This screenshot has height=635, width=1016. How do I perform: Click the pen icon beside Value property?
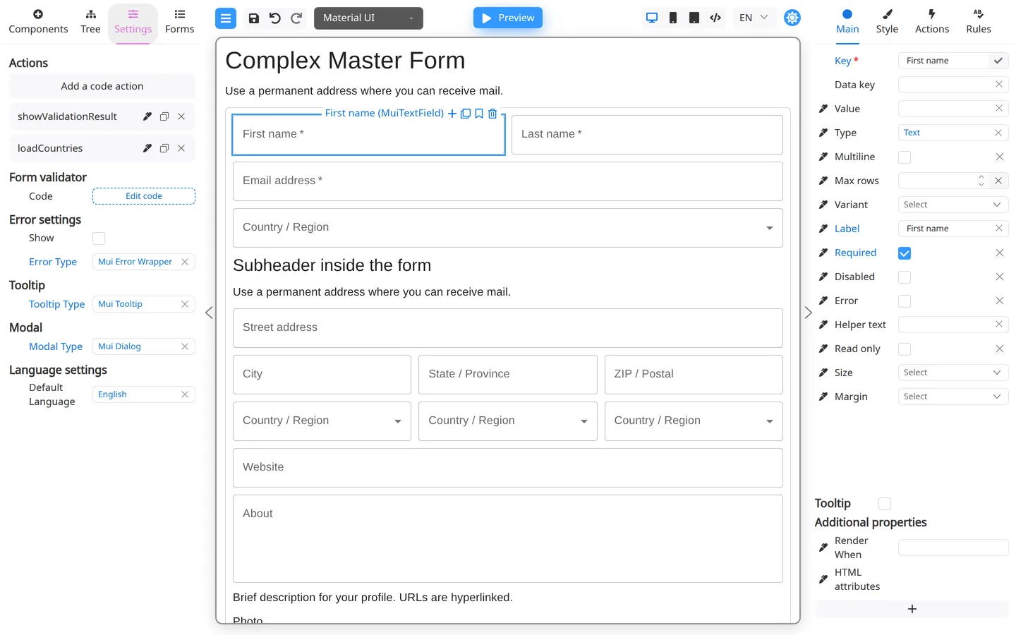[x=823, y=109]
